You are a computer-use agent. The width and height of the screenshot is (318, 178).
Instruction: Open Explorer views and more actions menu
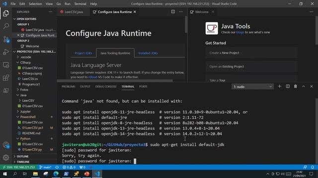click(x=50, y=12)
